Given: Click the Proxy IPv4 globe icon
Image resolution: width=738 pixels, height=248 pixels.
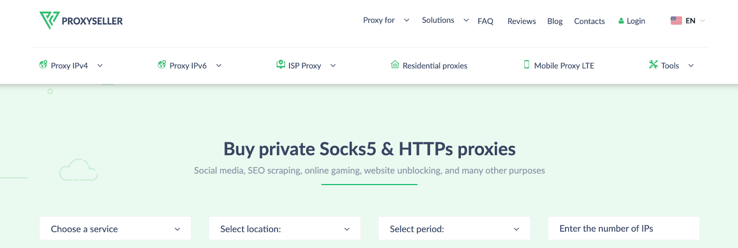Looking at the screenshot, I should (x=43, y=64).
